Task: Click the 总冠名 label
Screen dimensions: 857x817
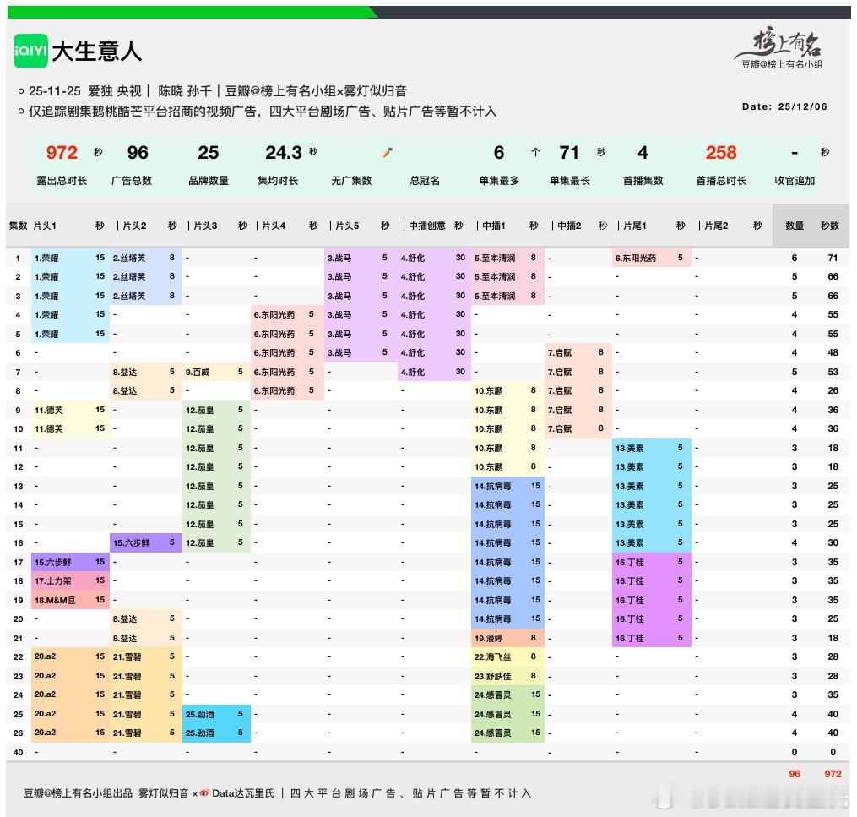Action: click(425, 181)
